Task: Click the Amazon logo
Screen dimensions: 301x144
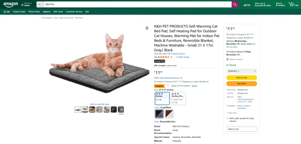Action: tap(11, 4)
